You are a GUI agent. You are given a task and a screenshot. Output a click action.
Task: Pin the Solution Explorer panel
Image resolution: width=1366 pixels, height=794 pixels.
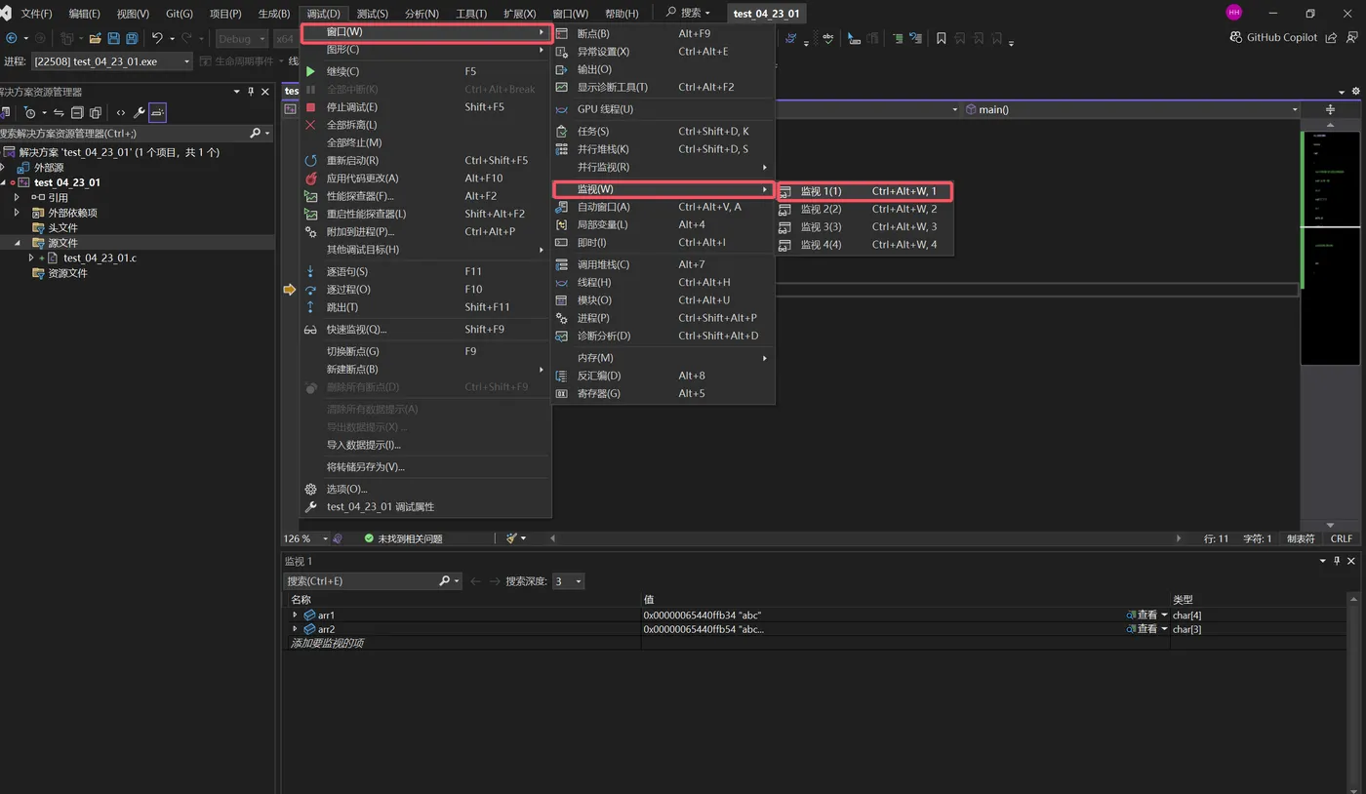251,92
